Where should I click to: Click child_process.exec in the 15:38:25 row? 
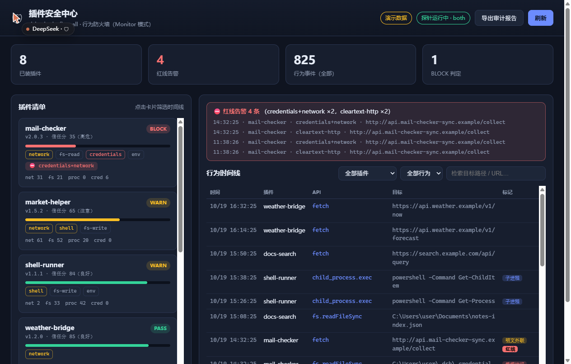point(342,278)
